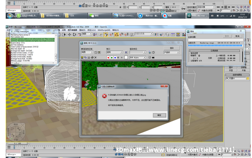The height and width of the screenshot is (158, 252).
Task: Click the lock viewport icon in render window
Action: [126, 52]
